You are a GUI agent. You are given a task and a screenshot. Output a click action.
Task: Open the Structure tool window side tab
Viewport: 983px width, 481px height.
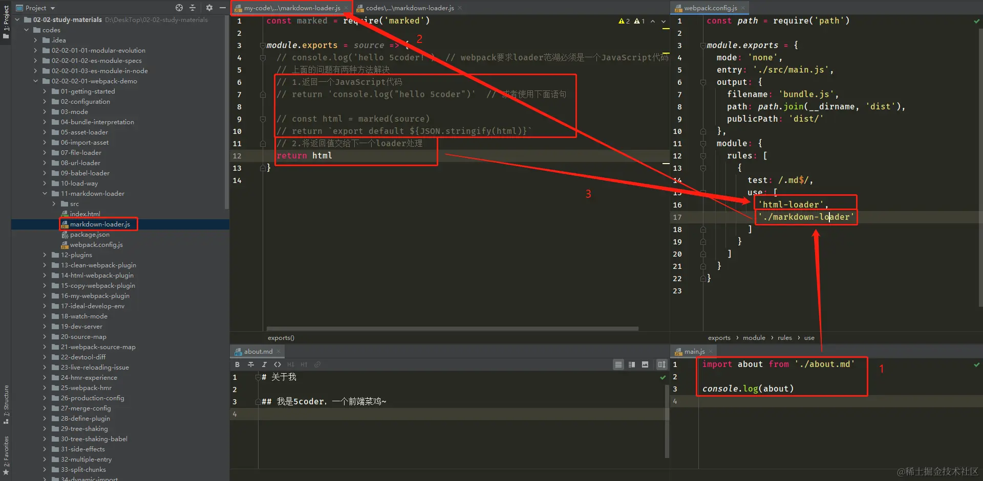pyautogui.click(x=6, y=404)
